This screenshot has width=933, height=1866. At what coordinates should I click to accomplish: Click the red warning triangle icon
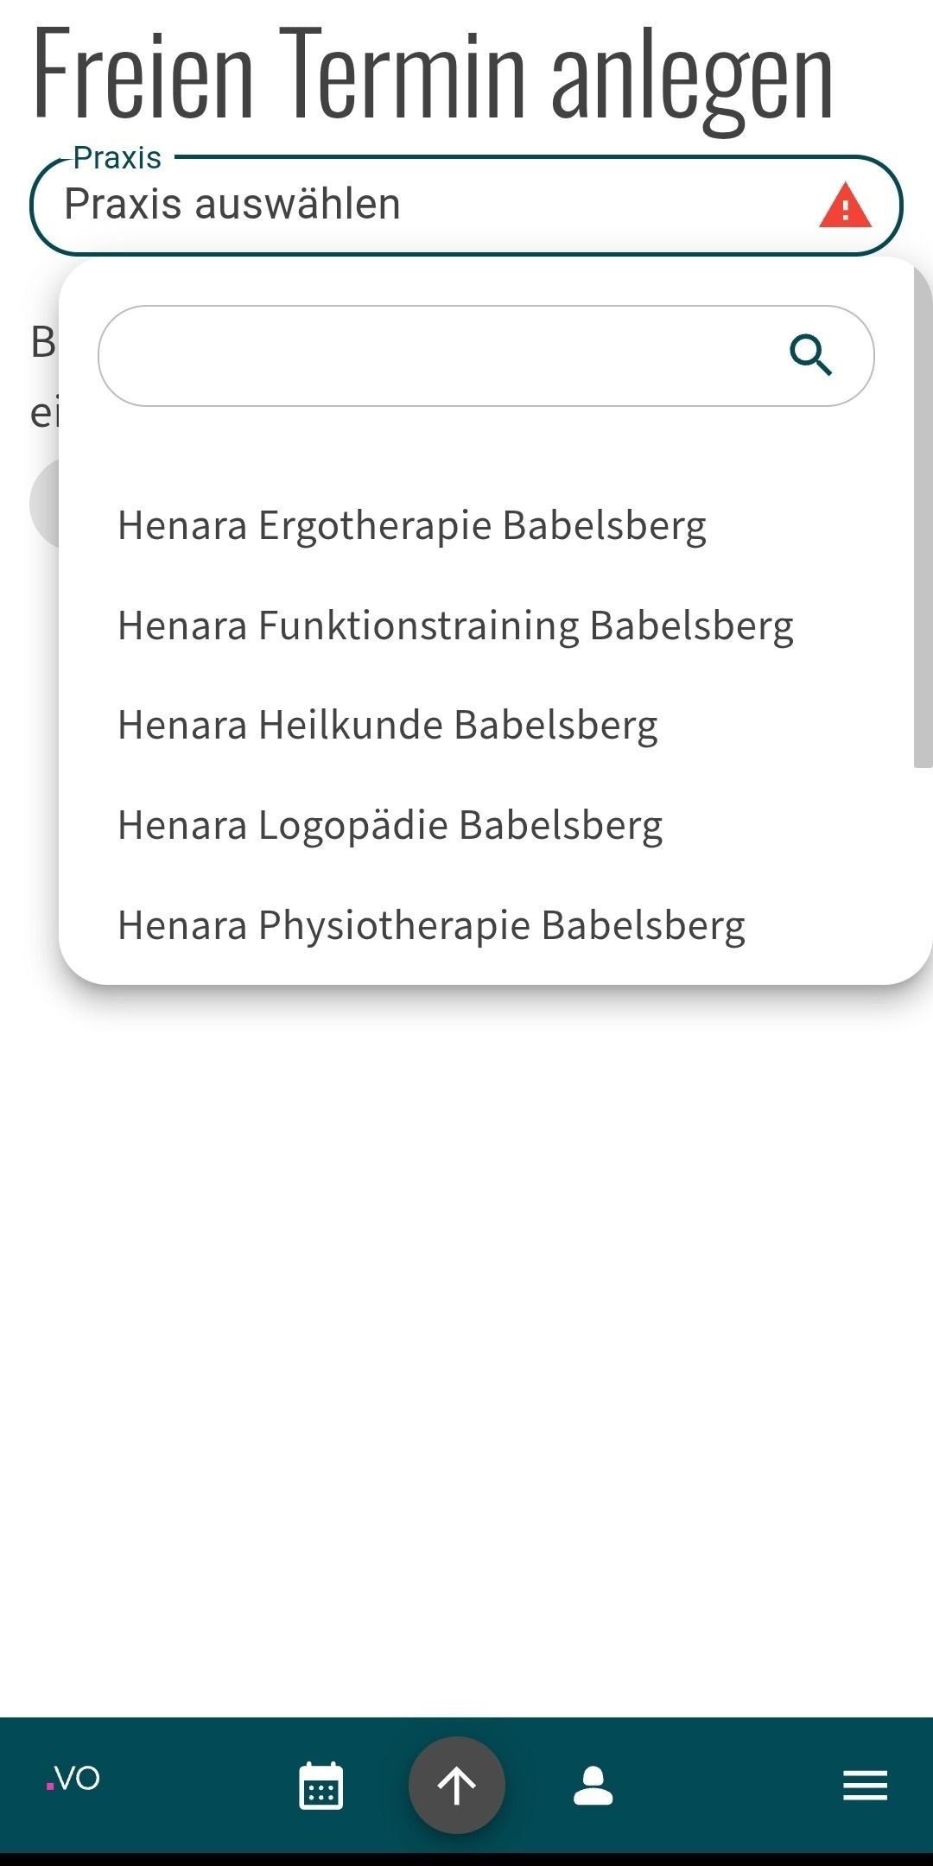click(844, 206)
